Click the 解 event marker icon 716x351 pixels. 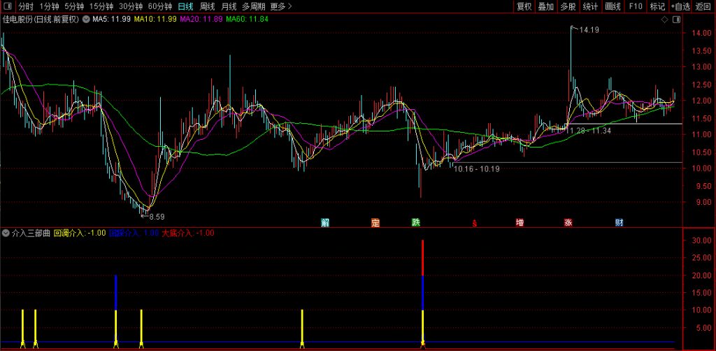click(325, 223)
